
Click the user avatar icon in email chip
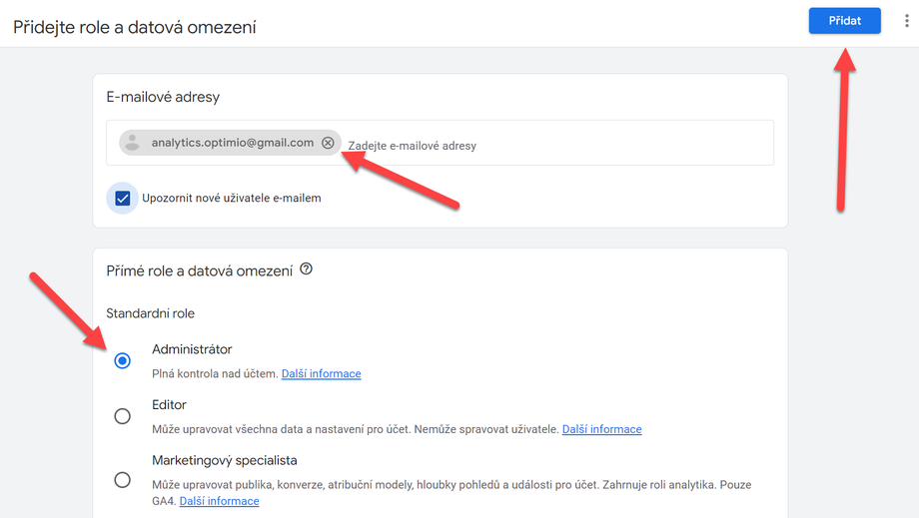(x=133, y=143)
